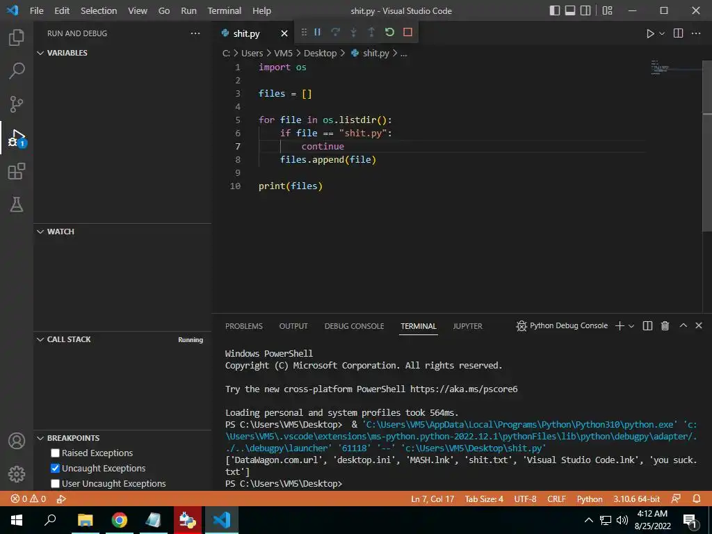This screenshot has height=534, width=712.
Task: Open the Edit menu
Action: click(62, 10)
